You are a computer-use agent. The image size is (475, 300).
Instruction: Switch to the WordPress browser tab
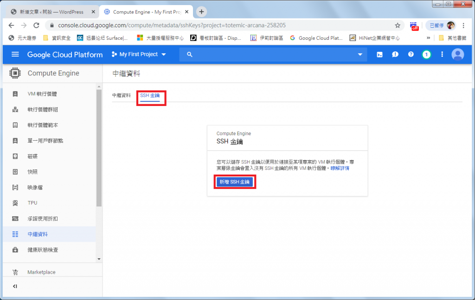(x=52, y=12)
